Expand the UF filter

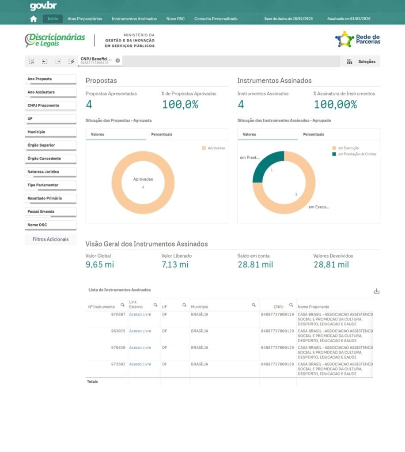[x=50, y=119]
